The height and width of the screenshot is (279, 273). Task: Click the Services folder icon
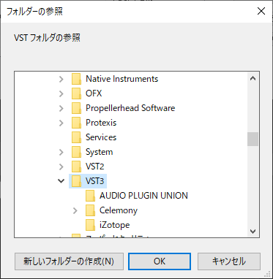76,137
